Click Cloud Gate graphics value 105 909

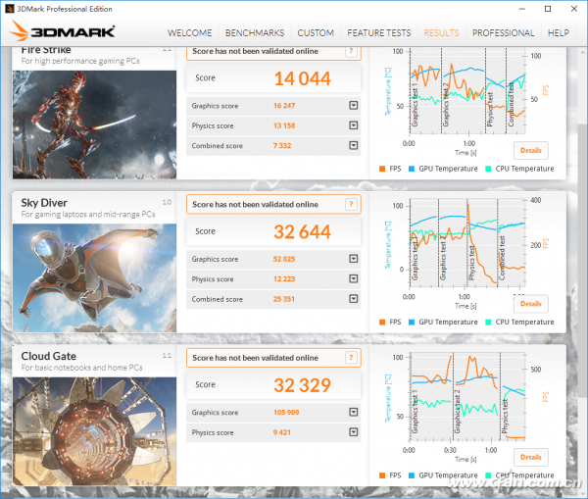click(286, 413)
